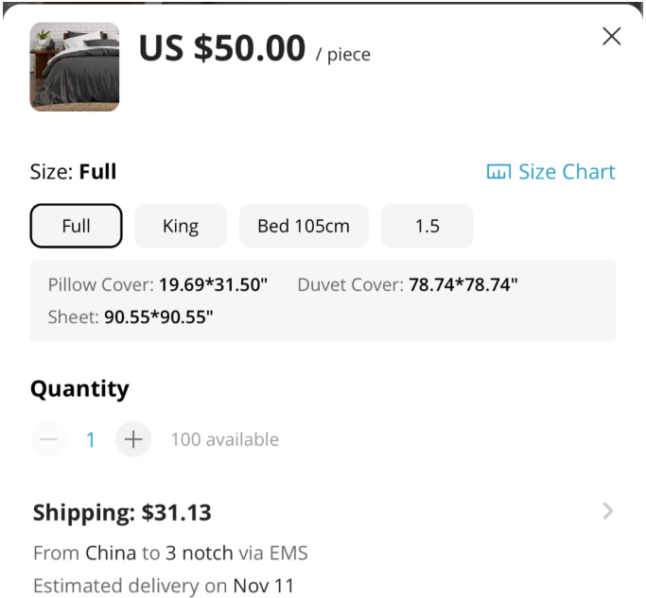The width and height of the screenshot is (646, 598).
Task: Open the Shipping: $31.13 row
Action: [x=123, y=513]
